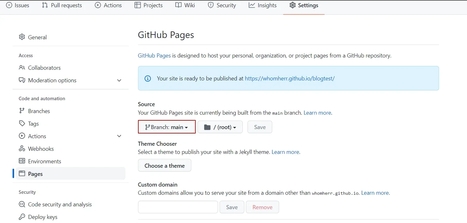Click the Remove custom domain button
The height and width of the screenshot is (223, 467).
[263, 207]
